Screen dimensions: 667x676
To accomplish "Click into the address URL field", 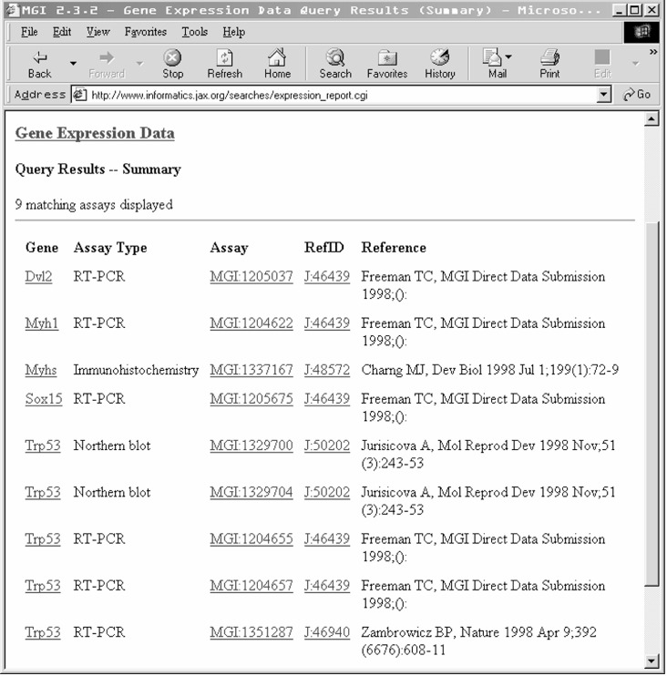I will pos(343,95).
